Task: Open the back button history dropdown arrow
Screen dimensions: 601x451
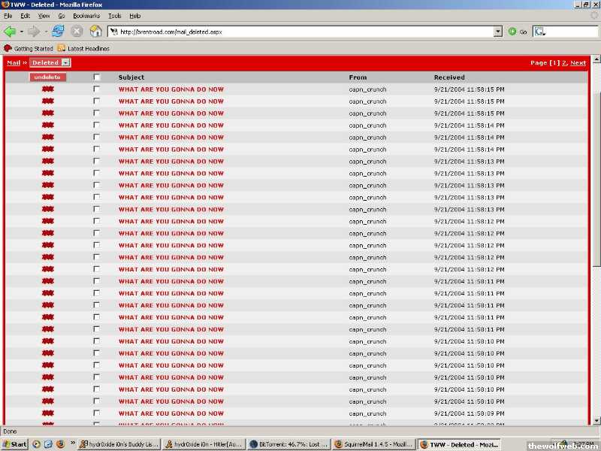Action: pyautogui.click(x=21, y=32)
